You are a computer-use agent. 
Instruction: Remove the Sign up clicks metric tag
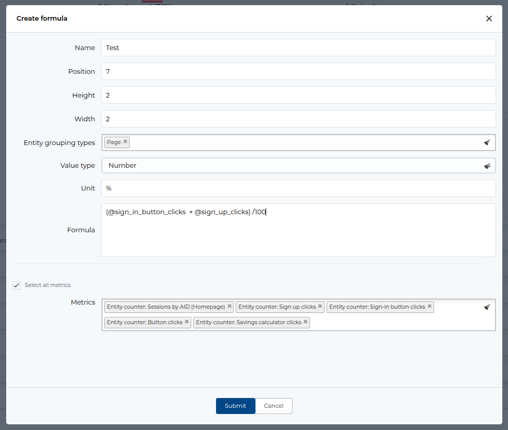click(320, 306)
